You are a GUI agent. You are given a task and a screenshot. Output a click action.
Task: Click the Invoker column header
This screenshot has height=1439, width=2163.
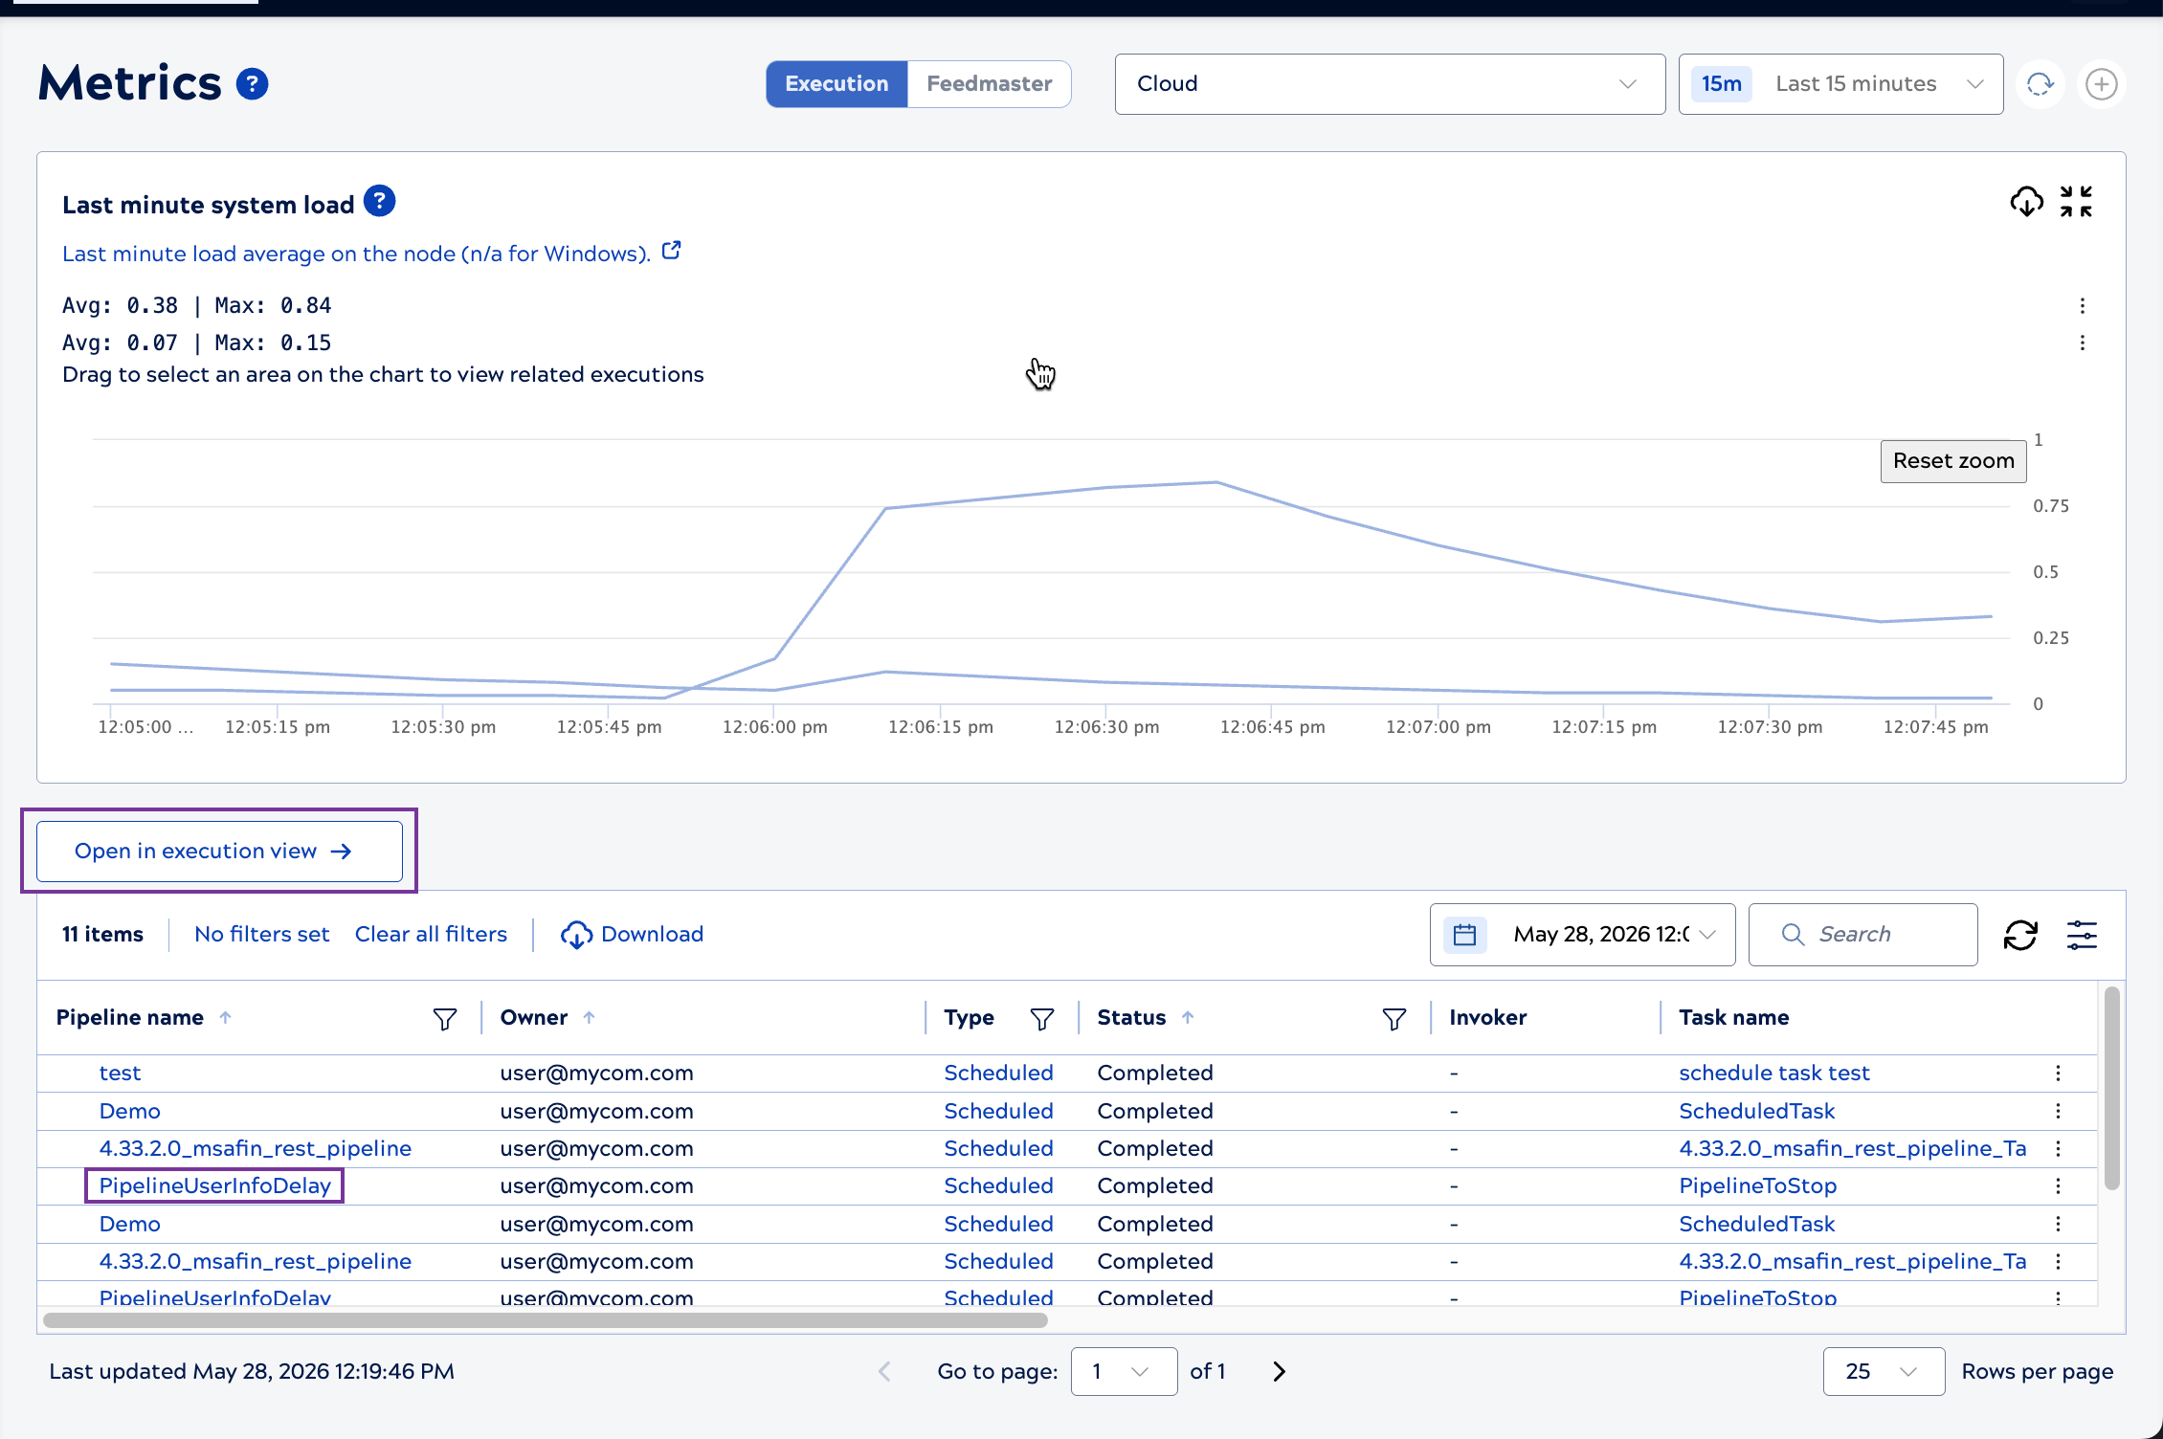point(1487,1017)
